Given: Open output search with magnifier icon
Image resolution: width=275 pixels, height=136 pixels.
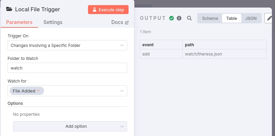Looking at the screenshot, I should 189,18.
